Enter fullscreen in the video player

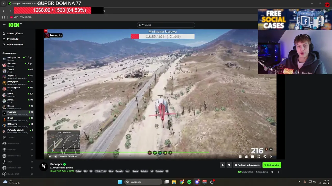click(259, 157)
